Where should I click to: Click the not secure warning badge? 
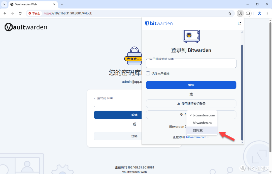pos(34,13)
